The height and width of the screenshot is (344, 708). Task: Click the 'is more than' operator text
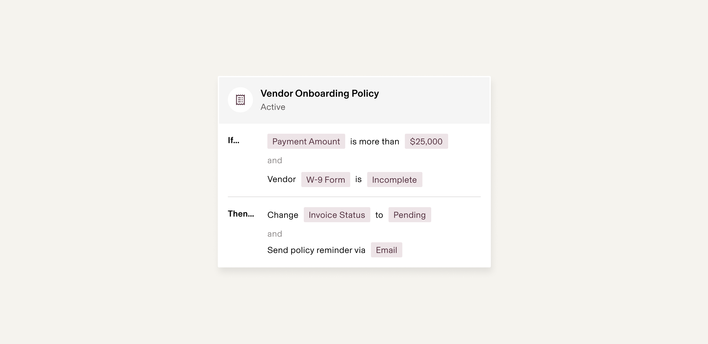[x=375, y=142]
